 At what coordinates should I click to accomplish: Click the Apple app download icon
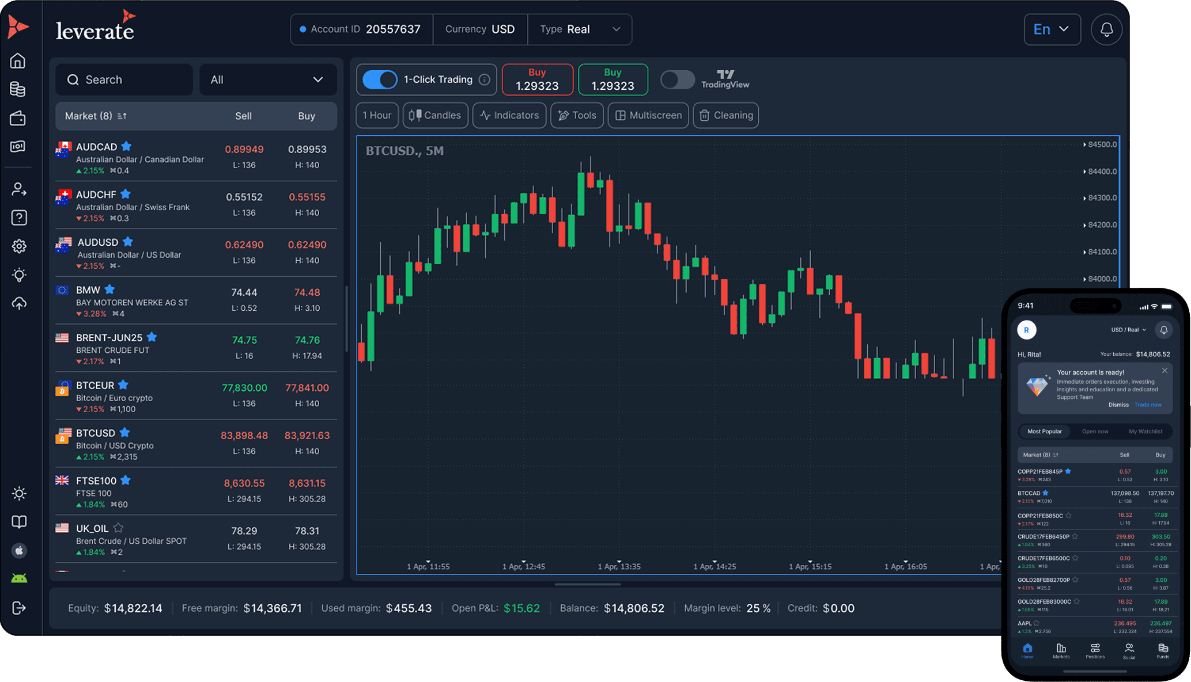19,551
